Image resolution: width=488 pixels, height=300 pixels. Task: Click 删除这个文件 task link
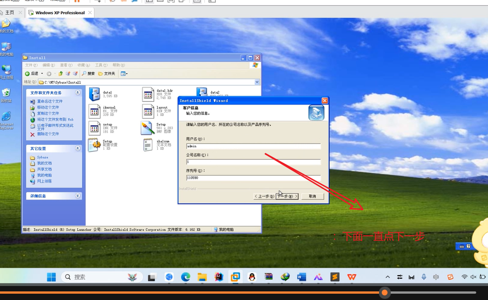point(48,134)
